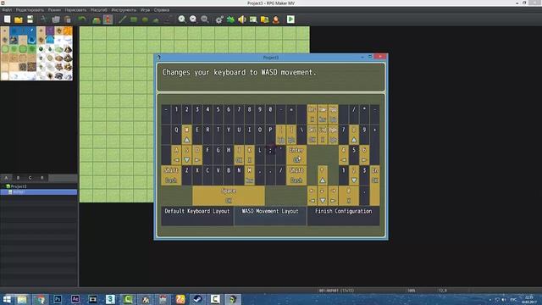Image resolution: width=542 pixels, height=305 pixels.
Task: Select the Z key in keyboard config
Action: [186, 175]
